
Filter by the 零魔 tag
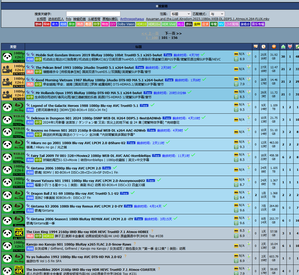[214, 24]
